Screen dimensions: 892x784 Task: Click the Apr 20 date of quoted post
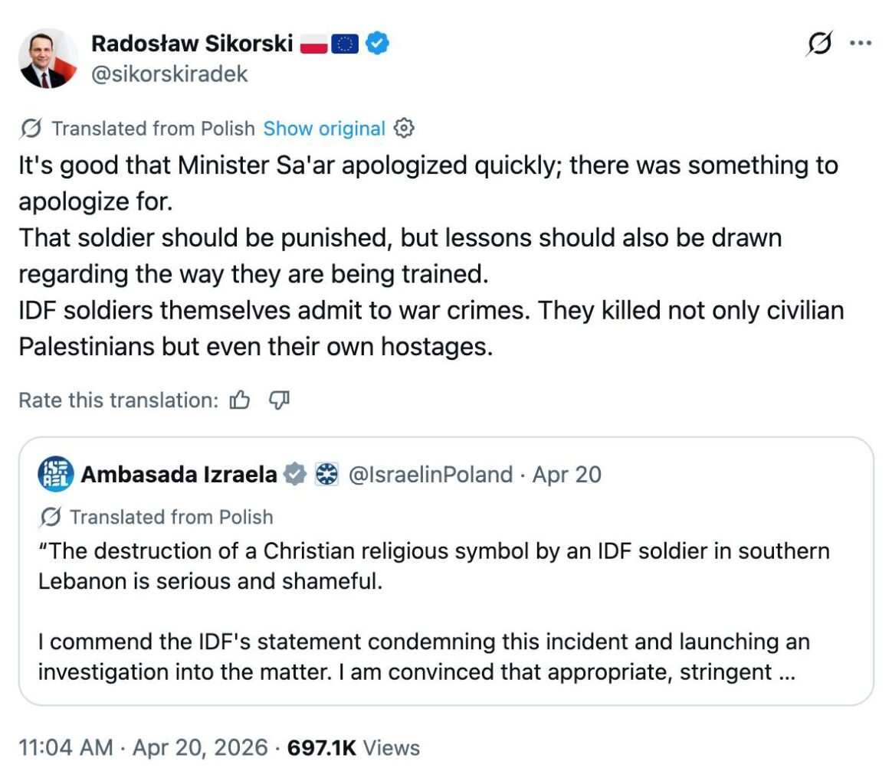[566, 475]
